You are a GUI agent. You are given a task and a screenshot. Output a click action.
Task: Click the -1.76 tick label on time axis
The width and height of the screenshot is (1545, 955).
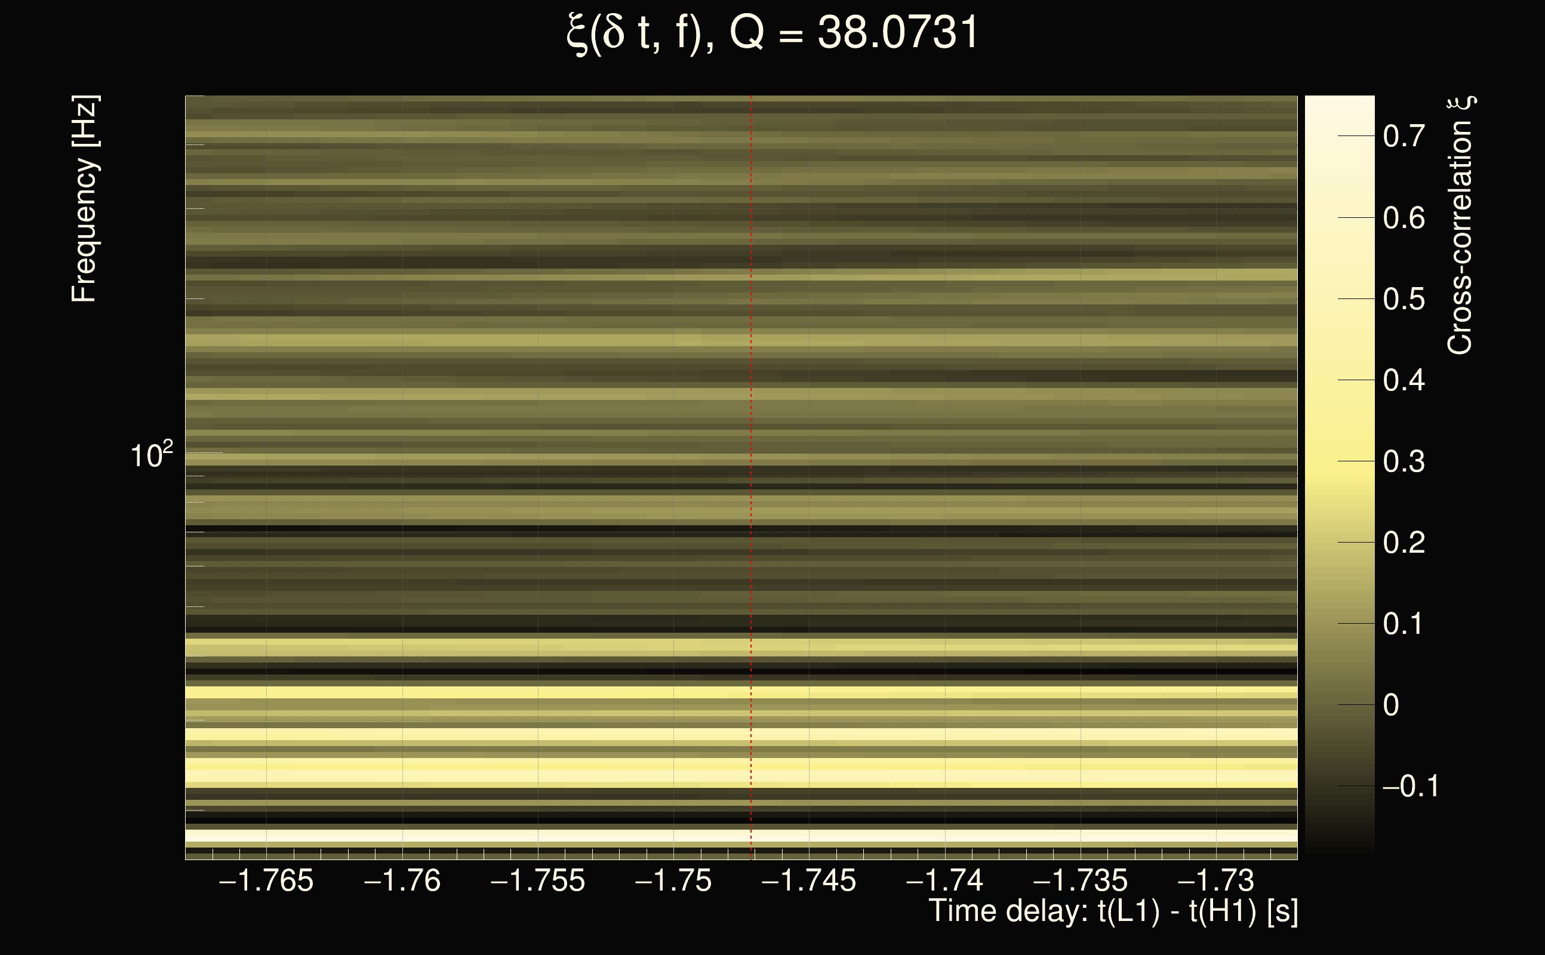point(402,880)
